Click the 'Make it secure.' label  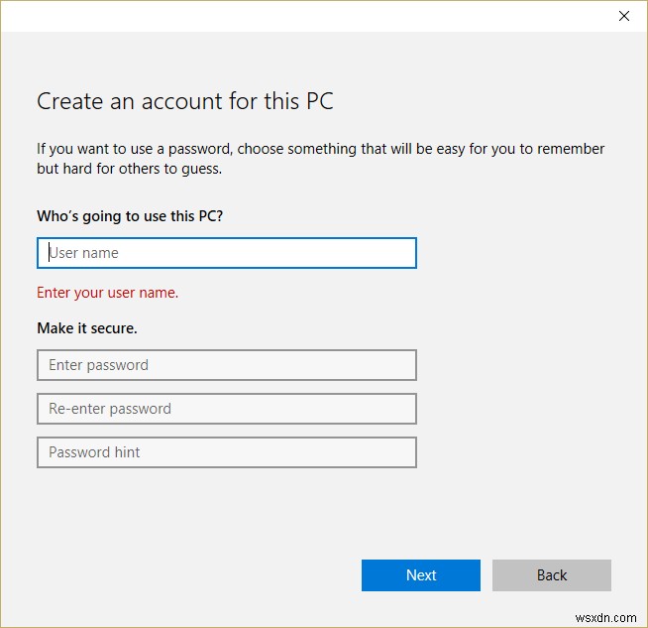[87, 327]
